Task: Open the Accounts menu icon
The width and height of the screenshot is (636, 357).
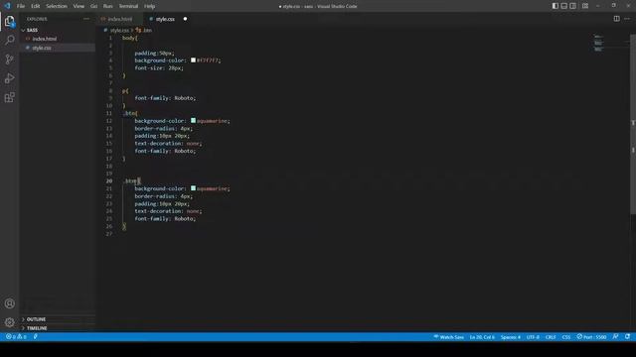Action: tap(9, 303)
